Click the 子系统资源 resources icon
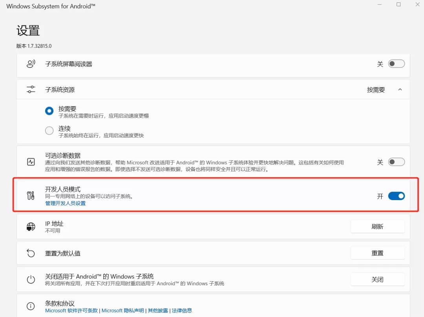Viewport: 424px width, 317px height. click(31, 89)
